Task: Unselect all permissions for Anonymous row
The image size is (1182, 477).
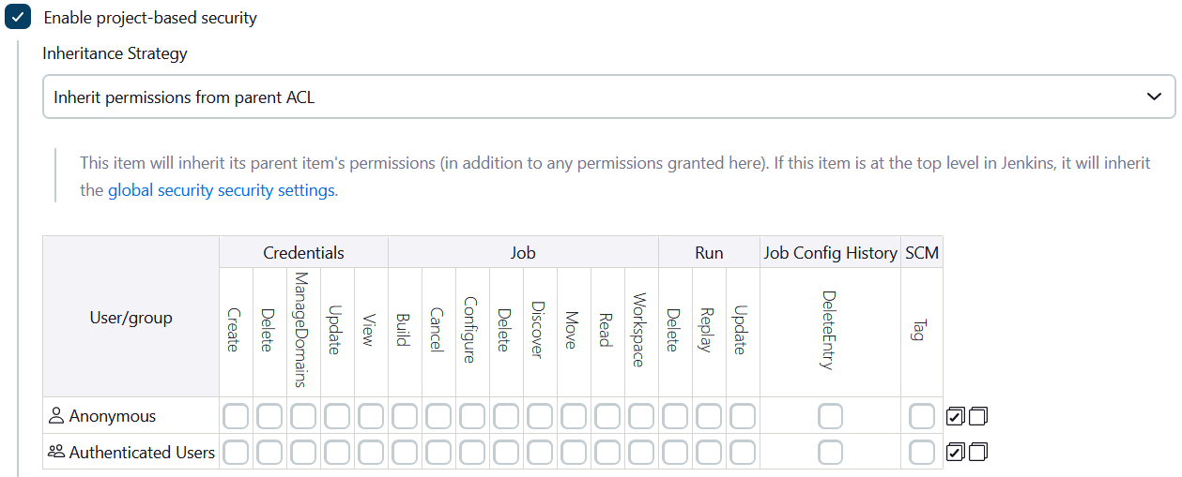Action: pos(979,416)
